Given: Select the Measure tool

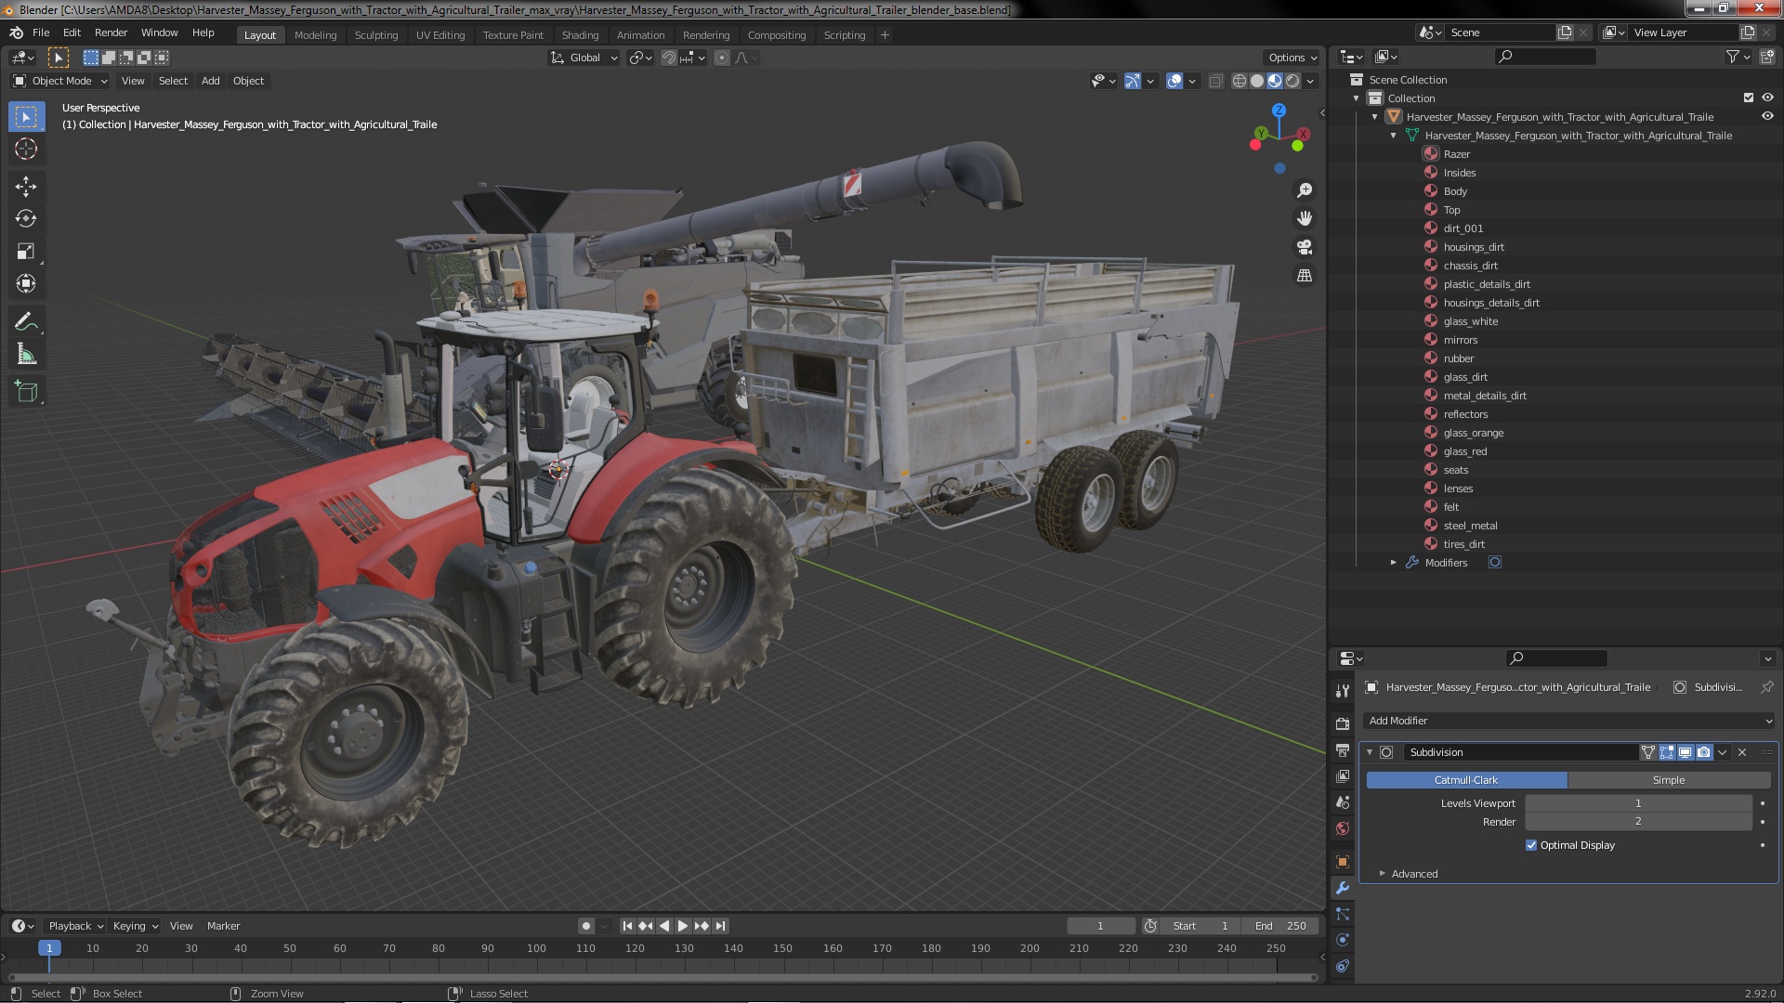Looking at the screenshot, I should pos(26,354).
